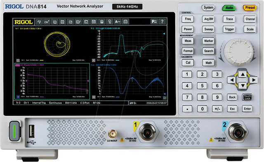Tap the RIGOL logo on the screen
The height and width of the screenshot is (162, 264).
[24, 22]
